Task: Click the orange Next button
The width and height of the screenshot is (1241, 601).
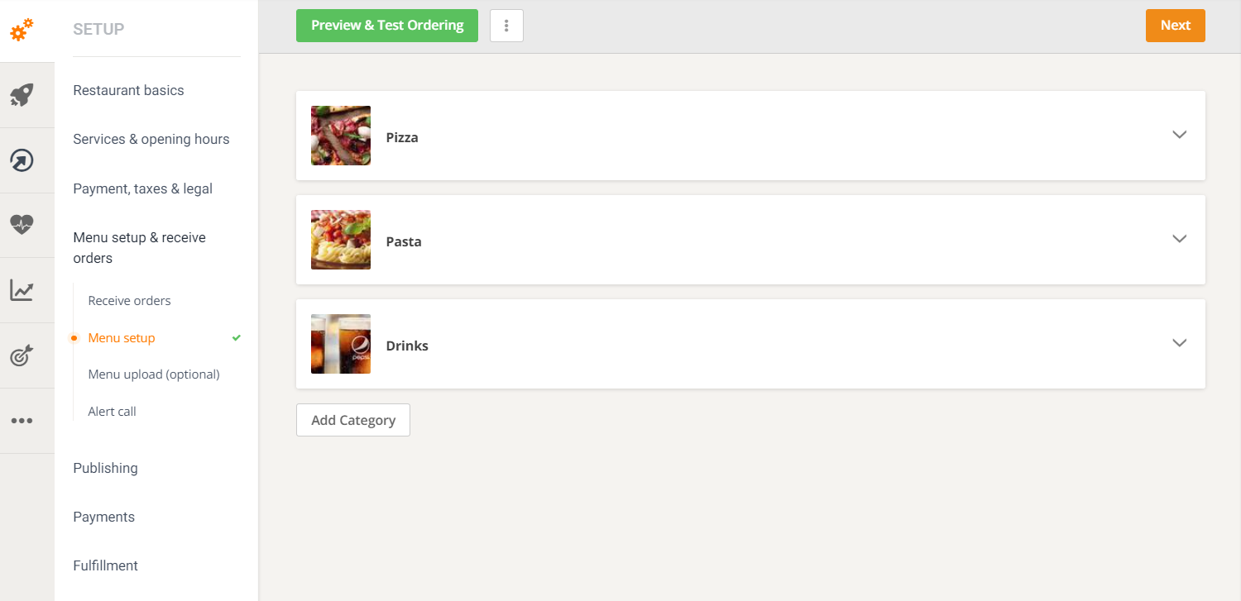Action: coord(1176,26)
